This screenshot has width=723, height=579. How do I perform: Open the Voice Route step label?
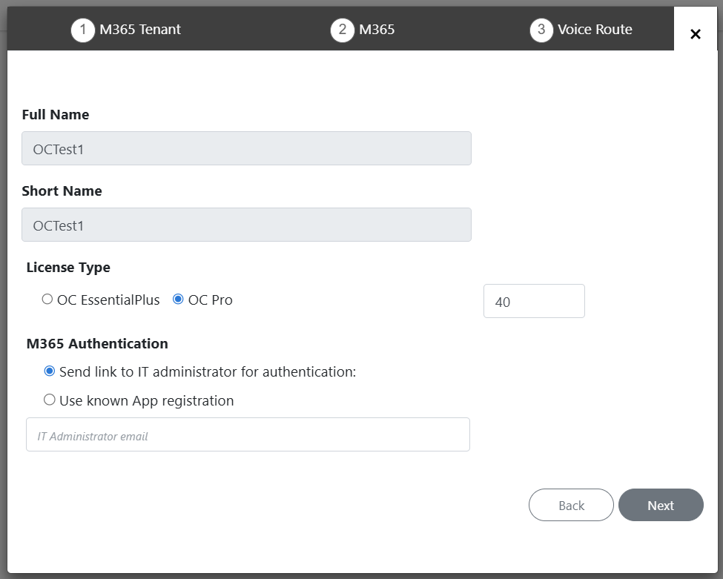click(x=595, y=30)
